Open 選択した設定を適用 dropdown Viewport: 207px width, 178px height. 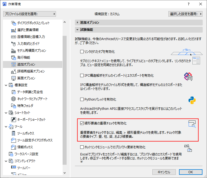[185, 14]
